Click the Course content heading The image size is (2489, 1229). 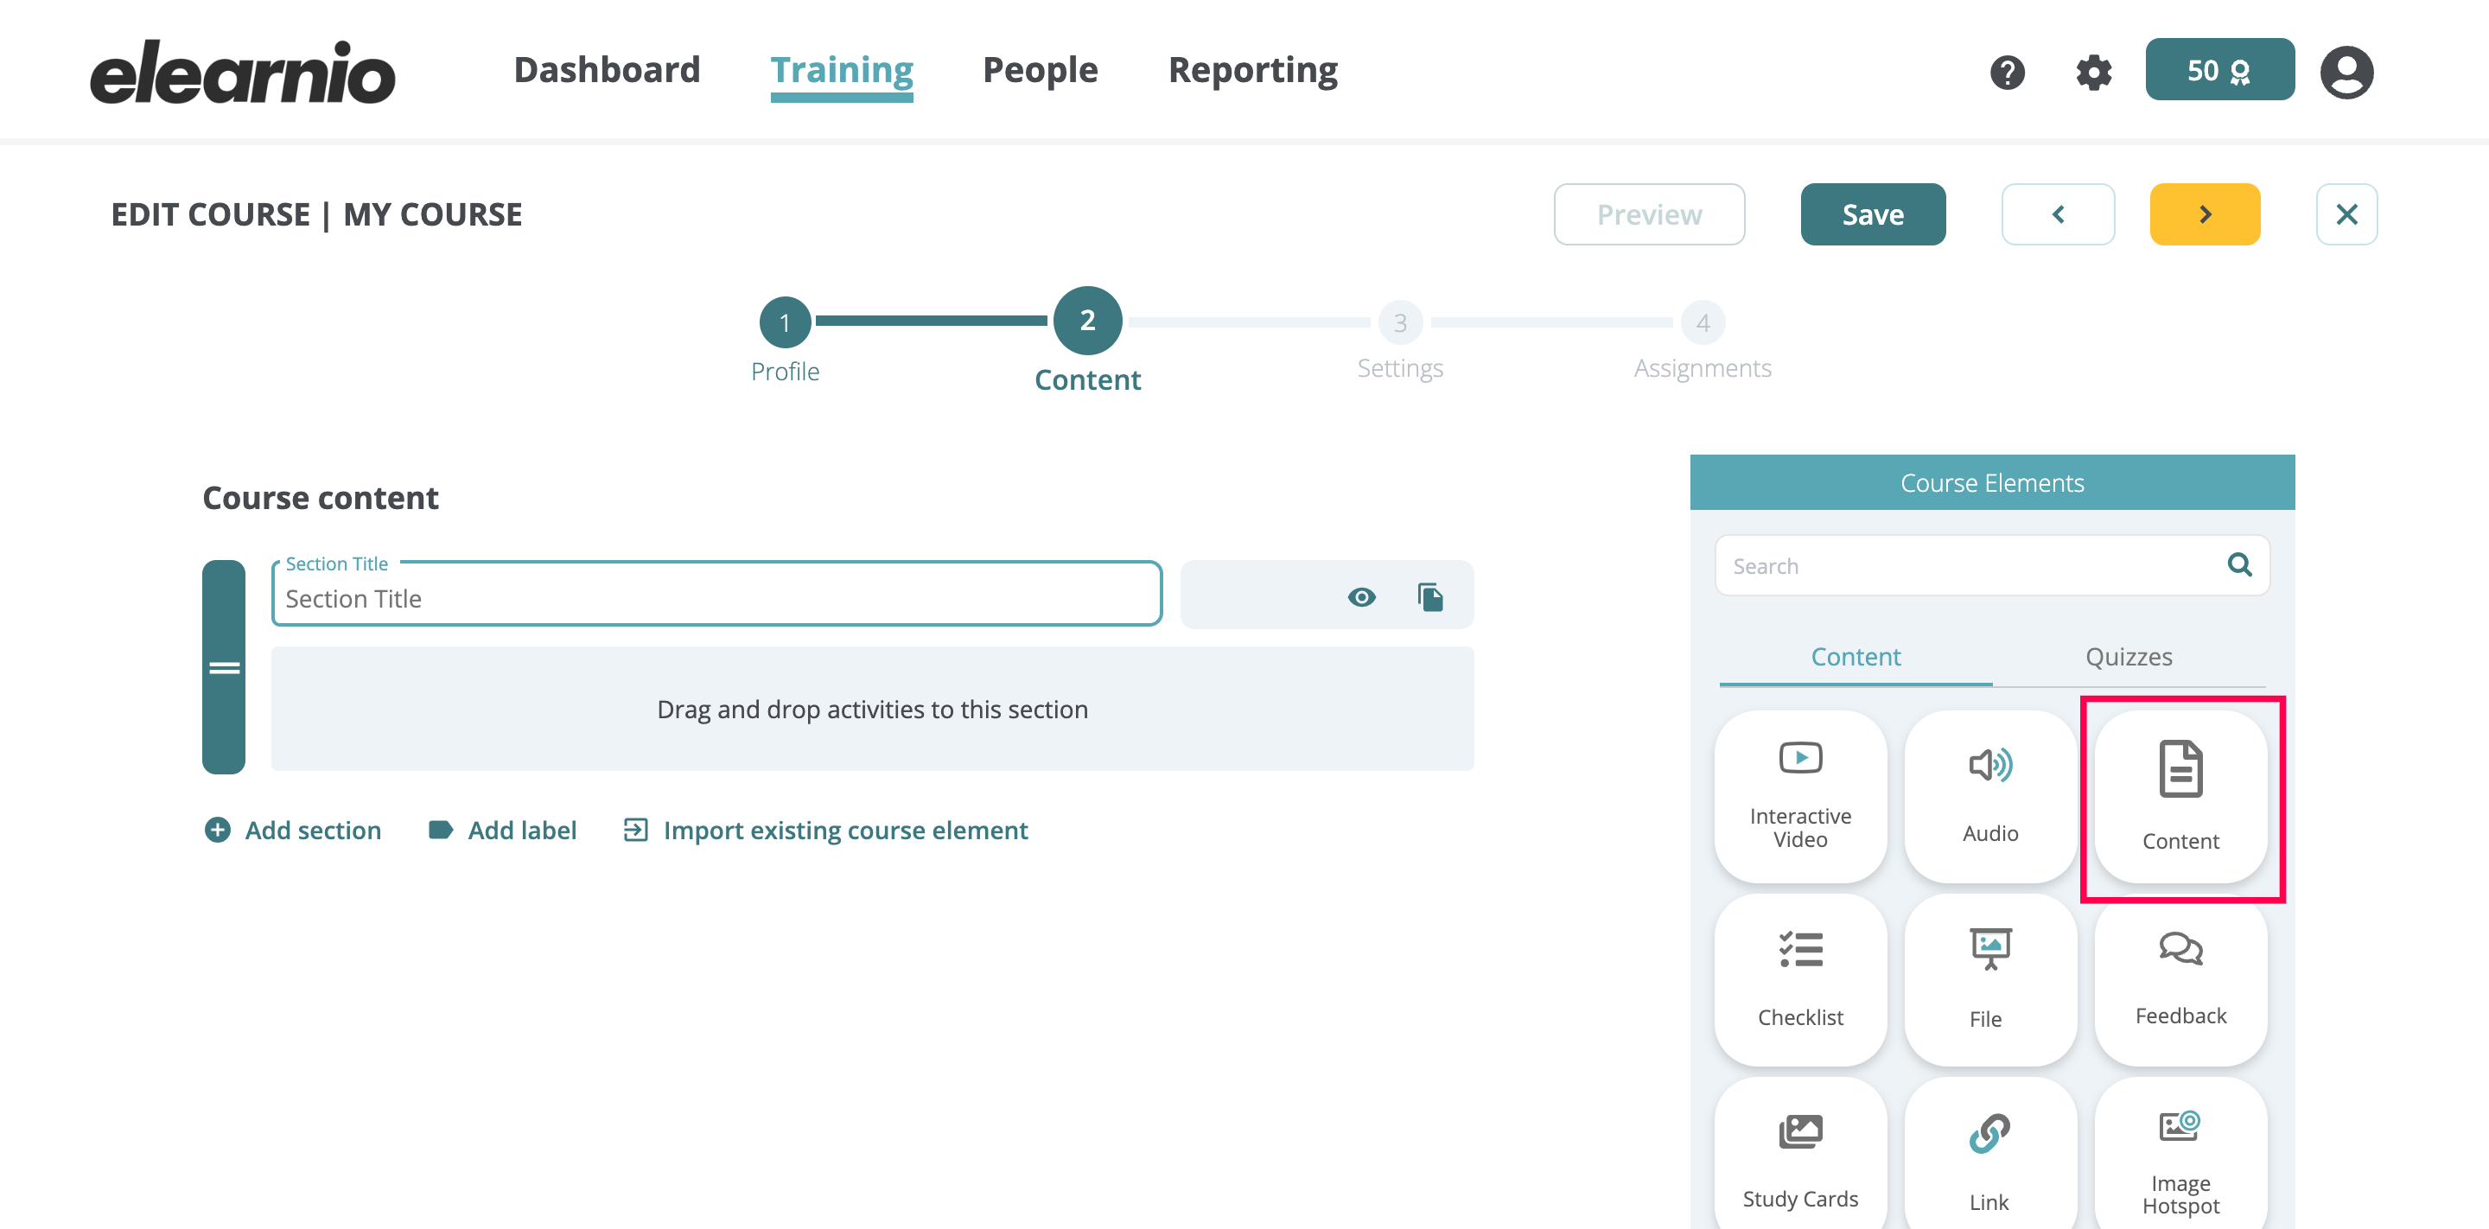pos(320,498)
